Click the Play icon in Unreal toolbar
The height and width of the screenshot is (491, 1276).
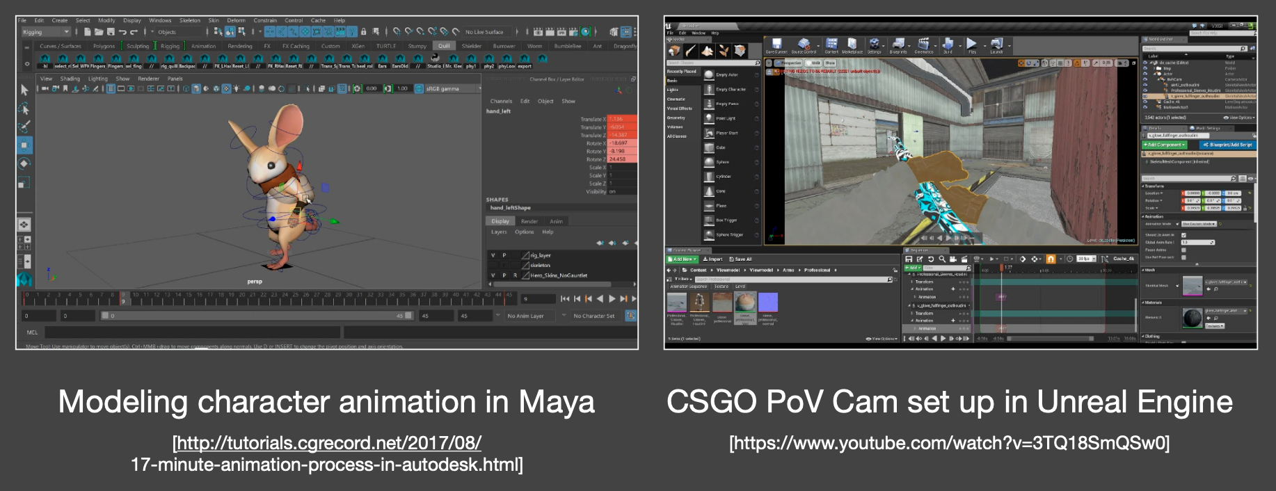[x=972, y=45]
